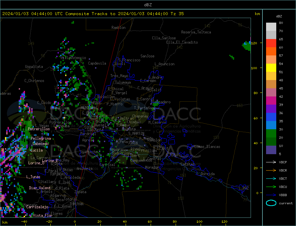Click the Reserva_Telteca map label
The height and width of the screenshot is (226, 296).
click(x=196, y=32)
